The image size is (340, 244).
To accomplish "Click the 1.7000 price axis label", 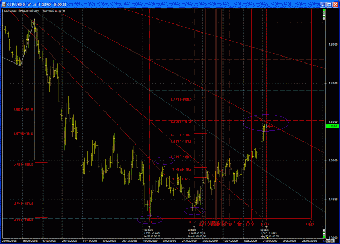I will (333, 83).
